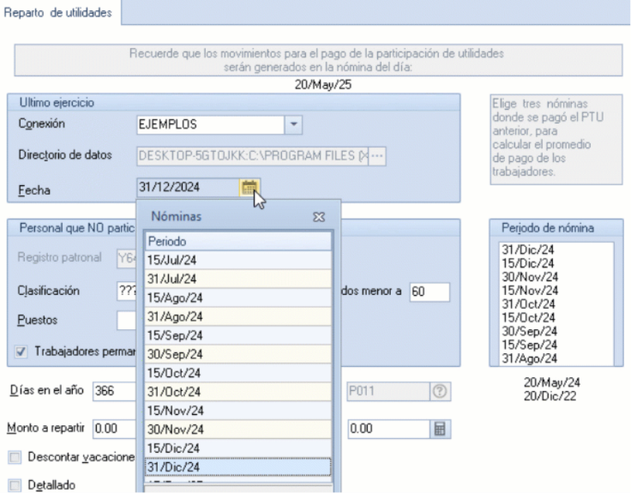The height and width of the screenshot is (493, 631).
Task: Click the Clasificación field
Action: (x=127, y=292)
